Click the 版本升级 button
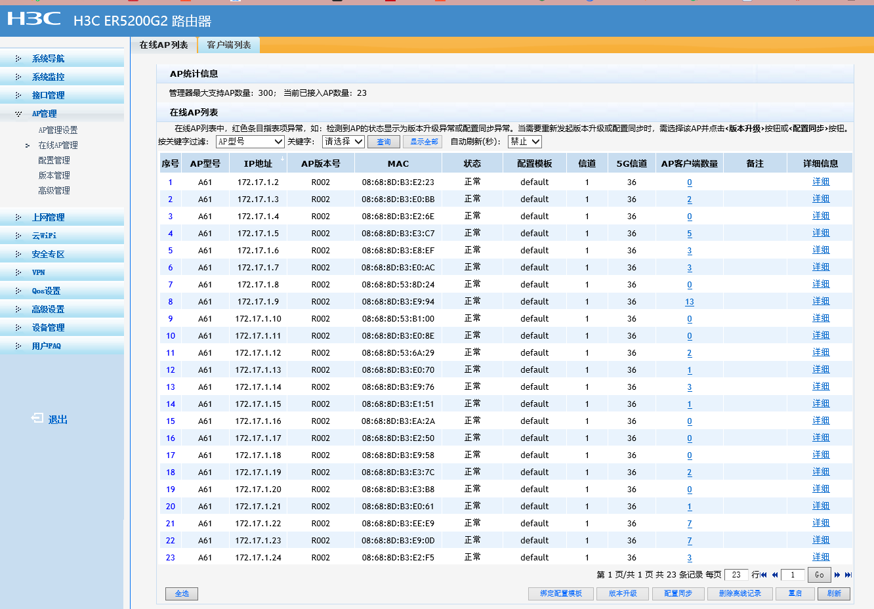This screenshot has height=609, width=874. coord(623,593)
